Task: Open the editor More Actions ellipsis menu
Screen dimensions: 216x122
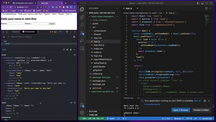Action: [211, 8]
